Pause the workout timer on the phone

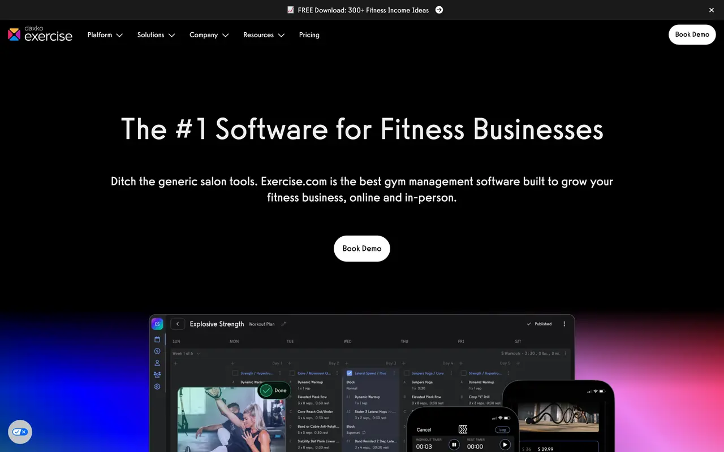454,445
